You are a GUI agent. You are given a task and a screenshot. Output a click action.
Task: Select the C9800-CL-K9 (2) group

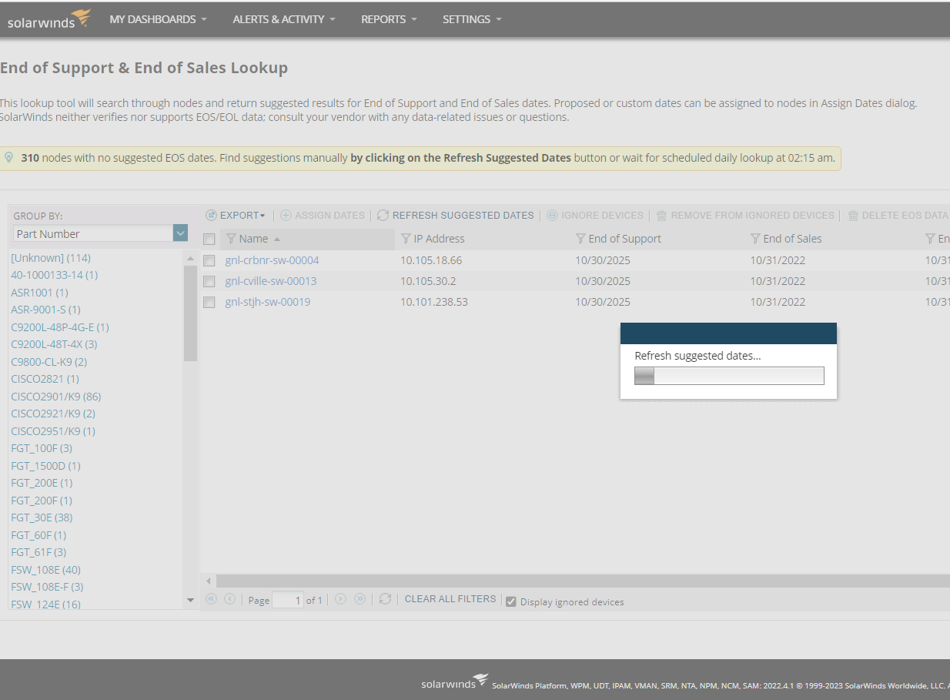coord(49,362)
